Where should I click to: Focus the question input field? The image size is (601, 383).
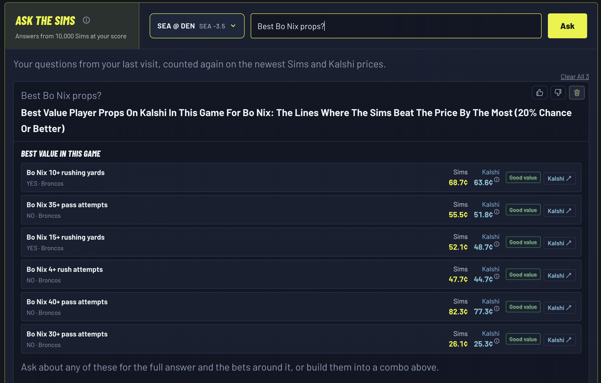pos(396,26)
